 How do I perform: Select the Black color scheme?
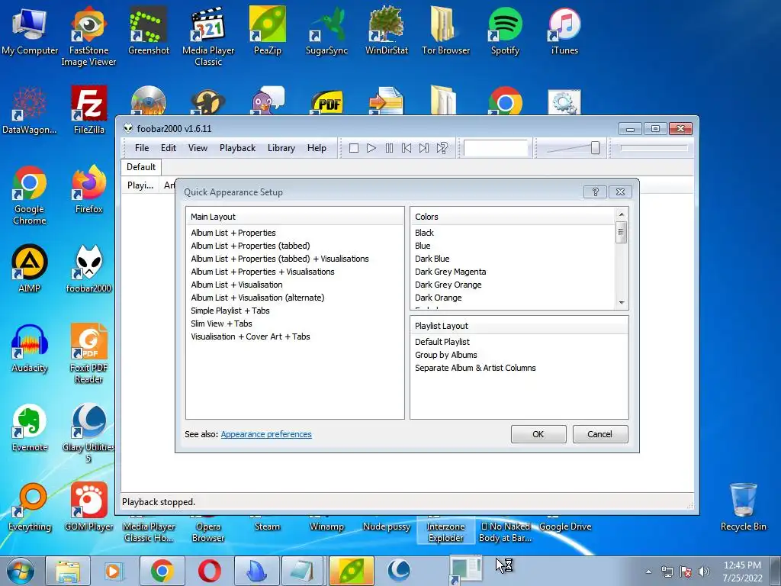pos(424,233)
